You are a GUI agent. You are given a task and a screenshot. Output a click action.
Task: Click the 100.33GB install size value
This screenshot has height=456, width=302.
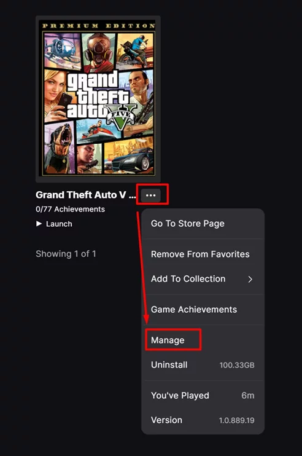237,365
